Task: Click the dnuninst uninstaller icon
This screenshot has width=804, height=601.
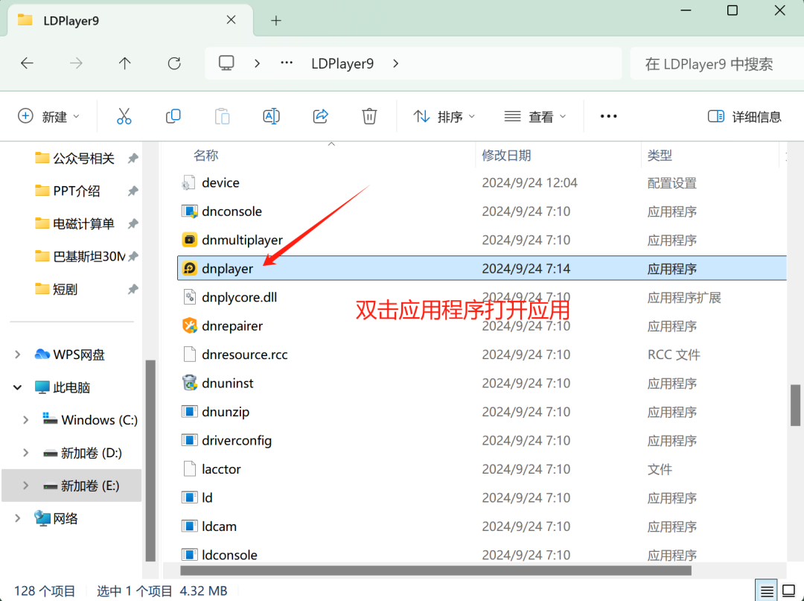Action: tap(190, 383)
